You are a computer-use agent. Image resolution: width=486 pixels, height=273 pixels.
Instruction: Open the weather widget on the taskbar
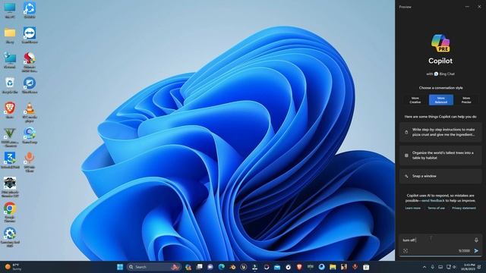[13, 267]
